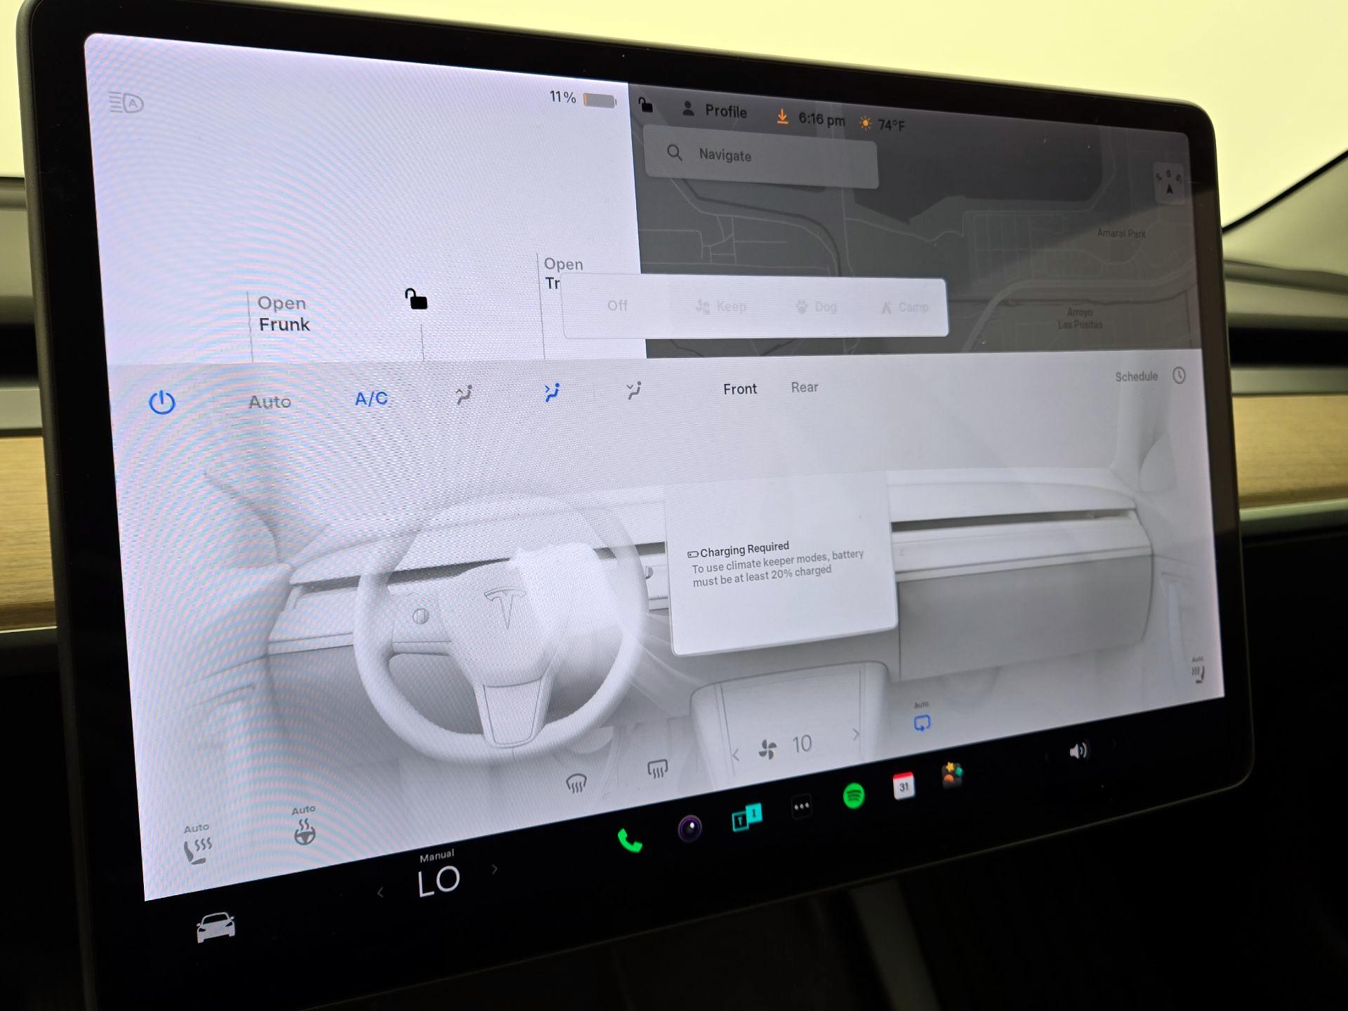Screen dimensions: 1348x1011
Task: Open the Phone app
Action: (x=630, y=840)
